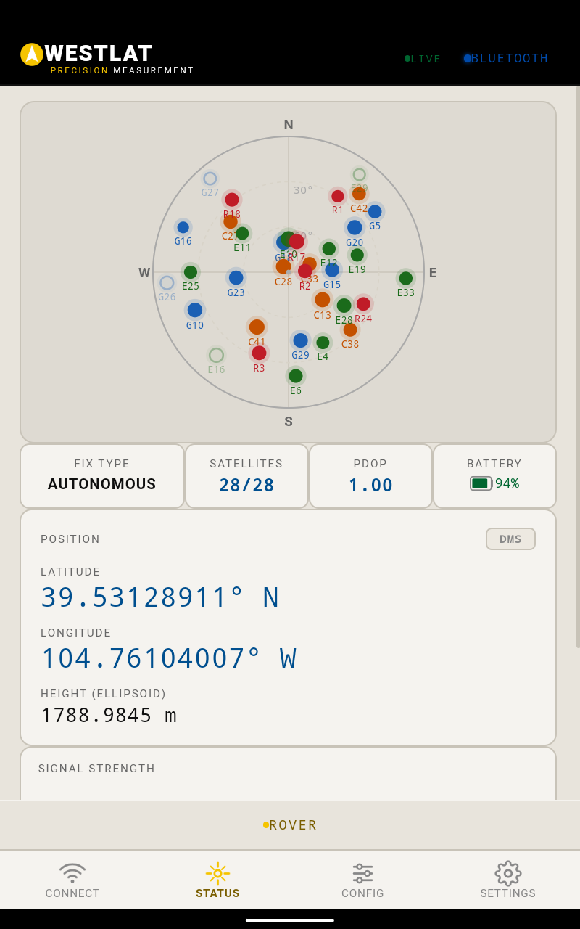This screenshot has height=929, width=580.
Task: Tap the 30° elevation ring label
Action: [303, 190]
